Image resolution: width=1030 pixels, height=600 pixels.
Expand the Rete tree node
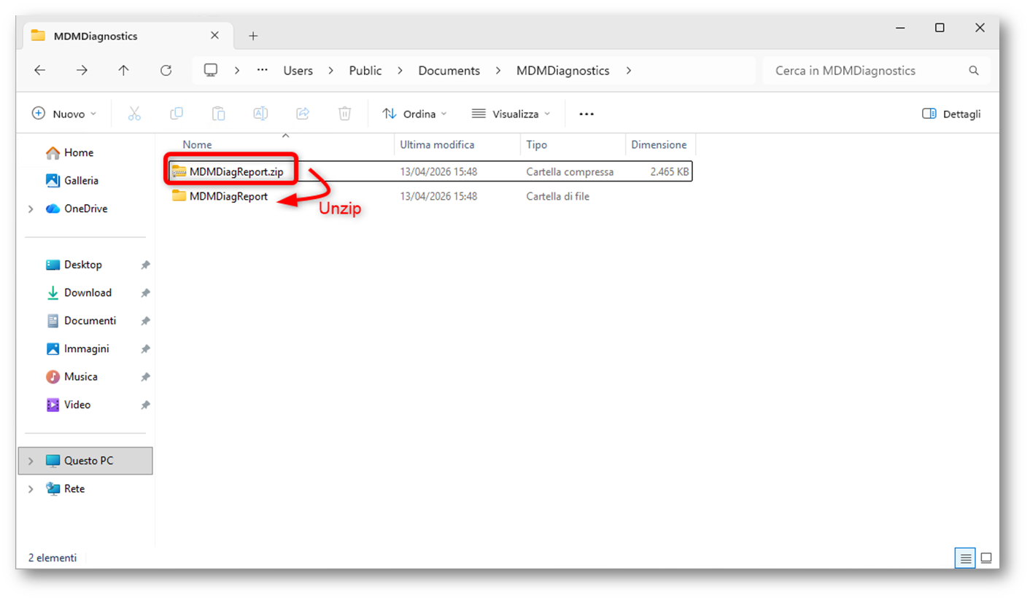31,489
